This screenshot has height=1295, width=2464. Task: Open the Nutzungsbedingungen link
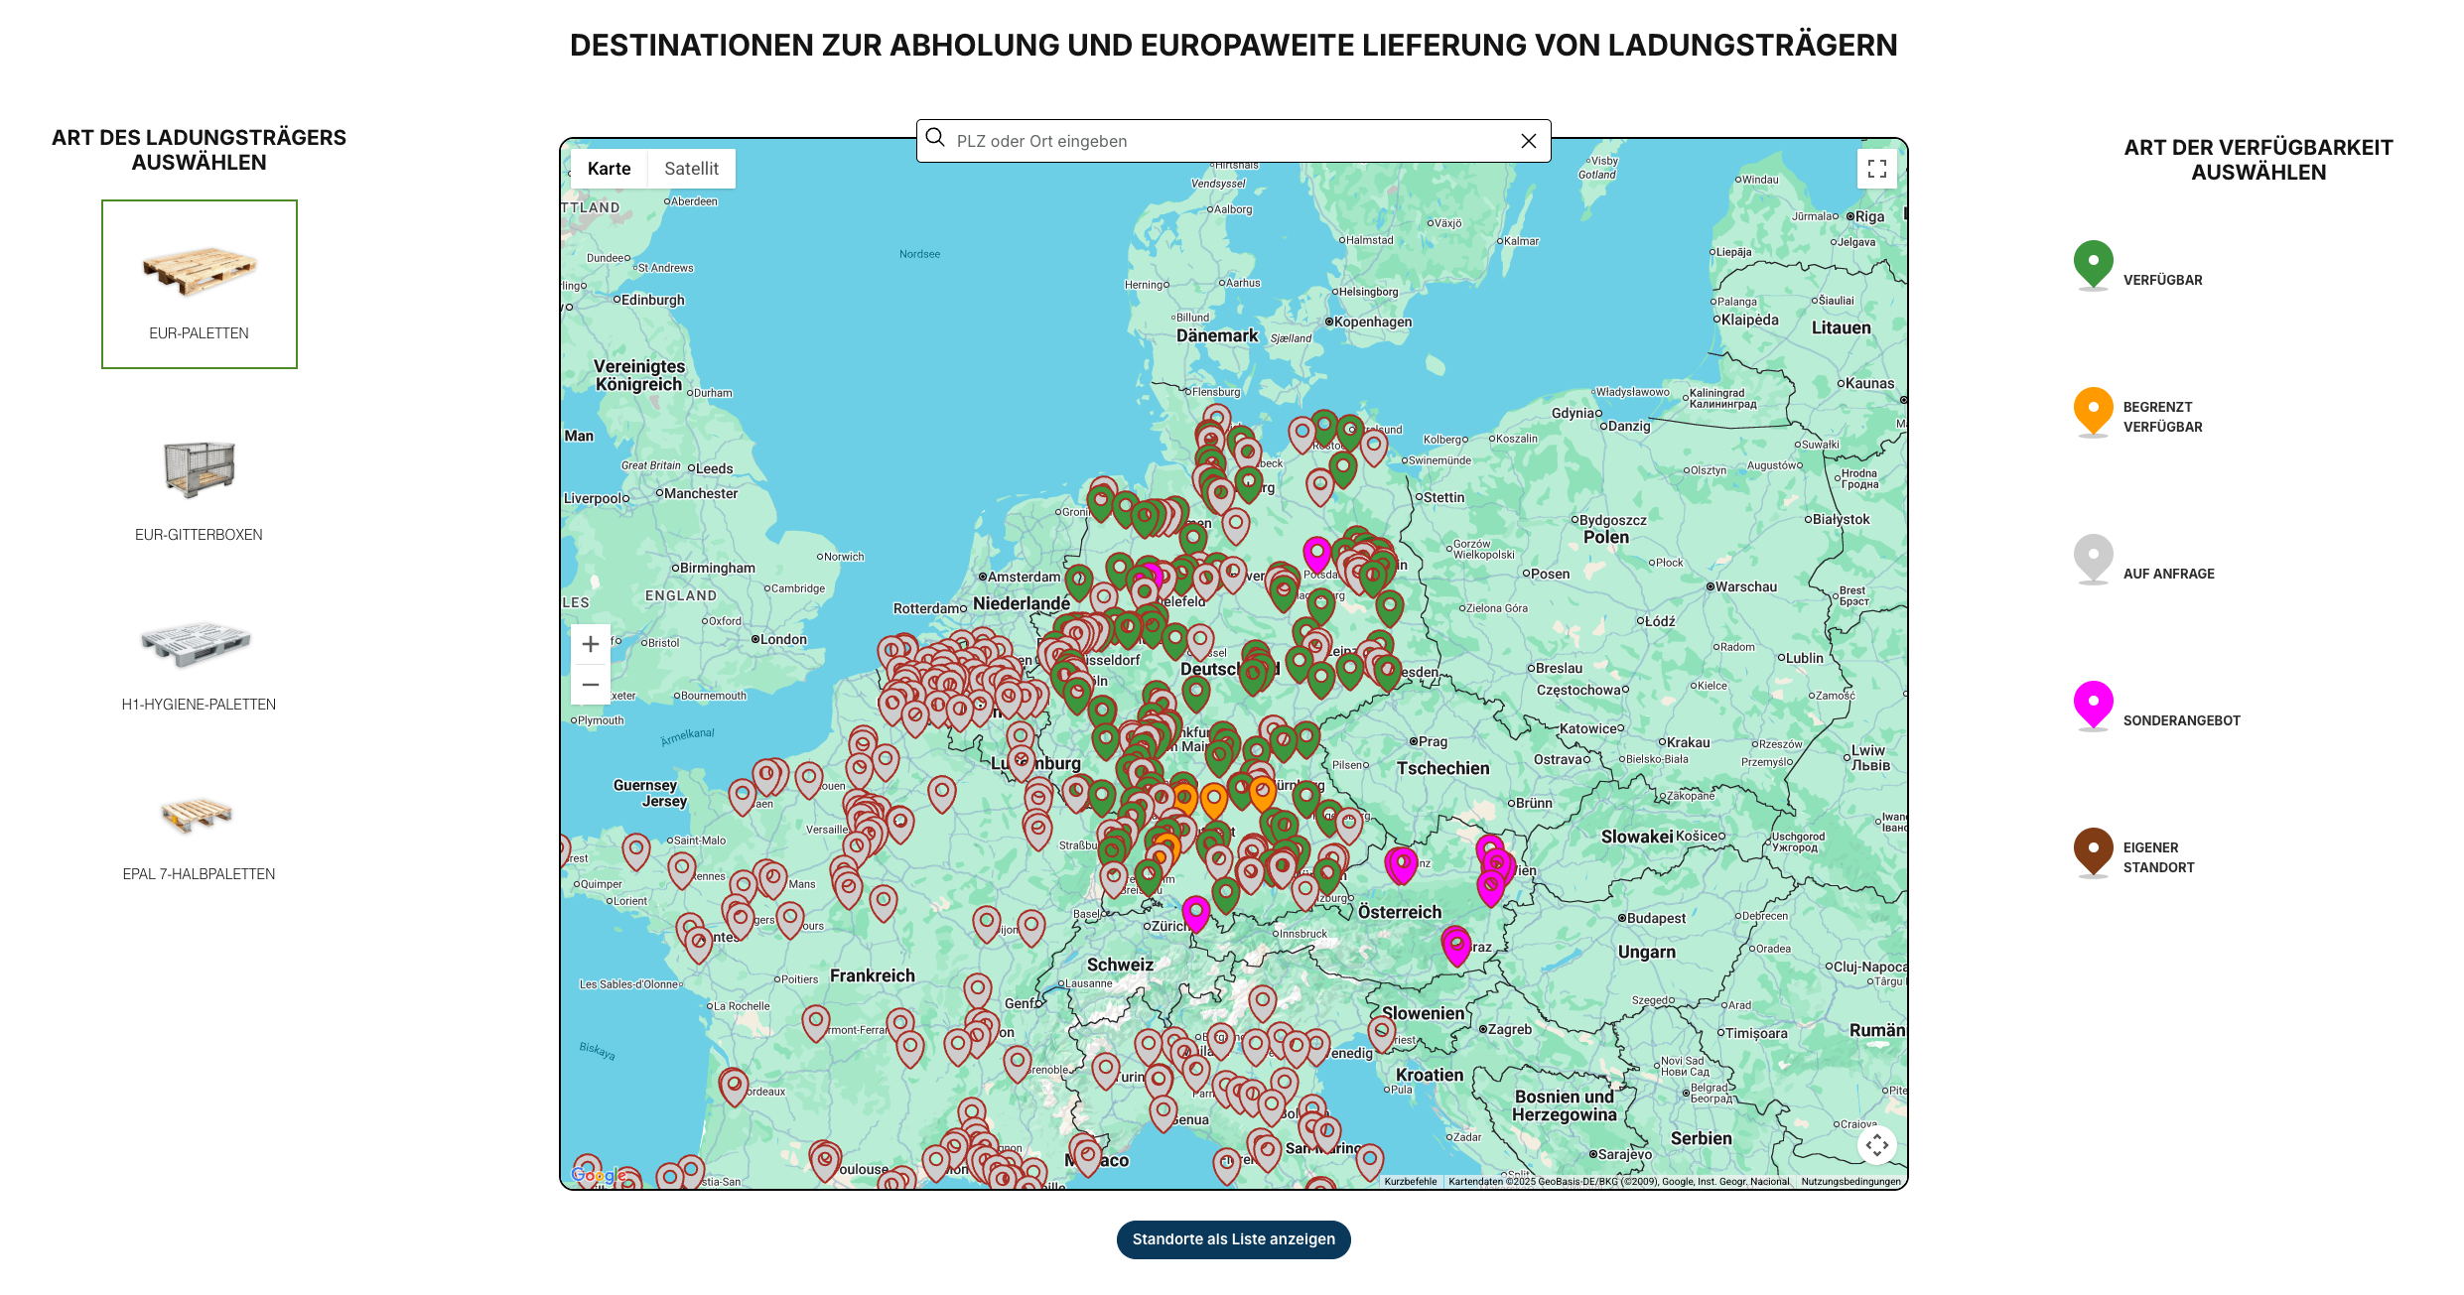pos(1850,1181)
